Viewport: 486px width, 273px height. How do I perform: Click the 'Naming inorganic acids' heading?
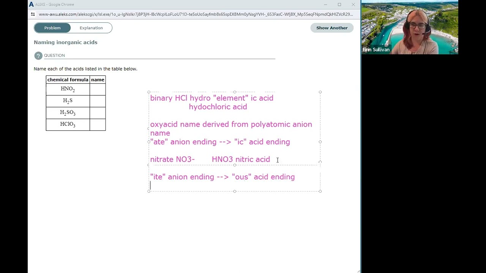pyautogui.click(x=66, y=42)
